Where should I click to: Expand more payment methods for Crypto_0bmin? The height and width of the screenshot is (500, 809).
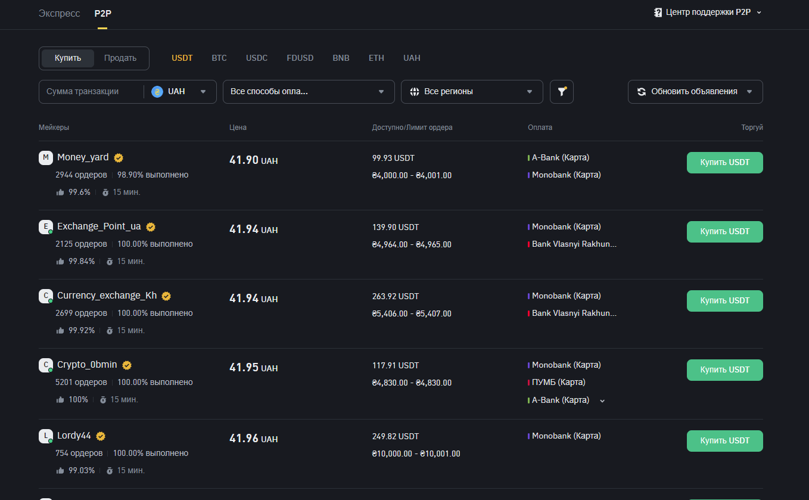pyautogui.click(x=602, y=401)
